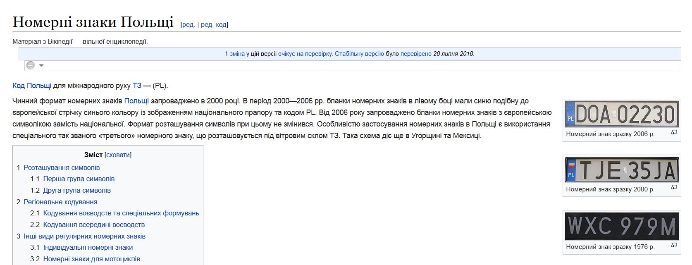The width and height of the screenshot is (692, 265).
Task: Go to 'Регіональне кодування' contents entry
Action: (x=60, y=202)
